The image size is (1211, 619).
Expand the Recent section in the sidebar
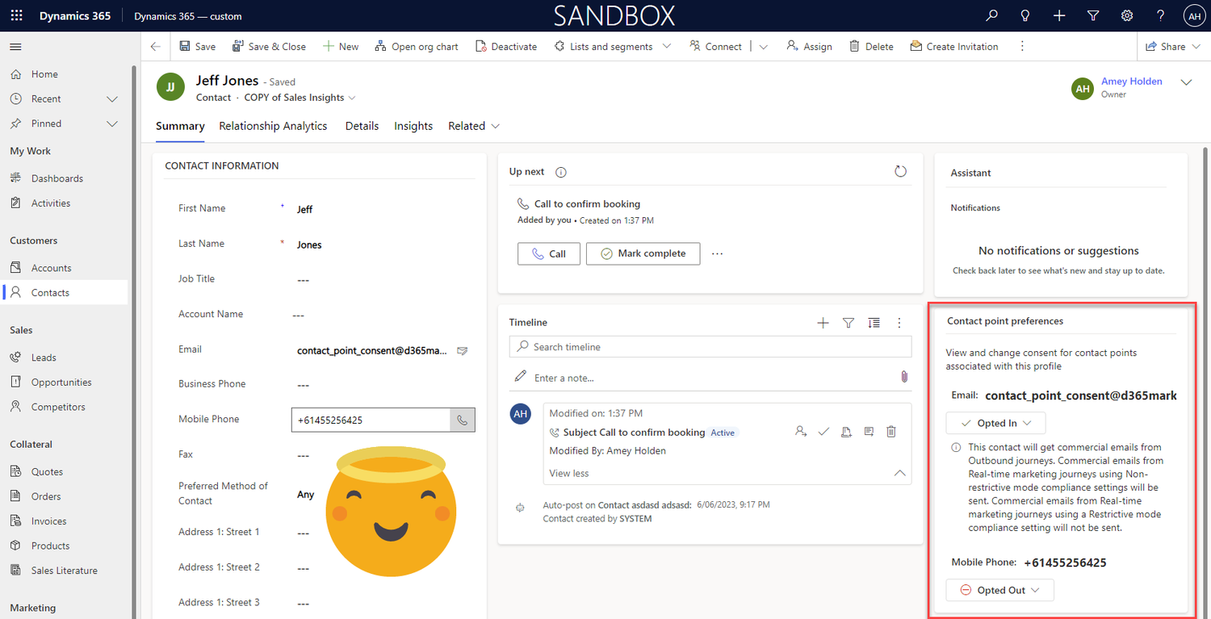(x=113, y=98)
